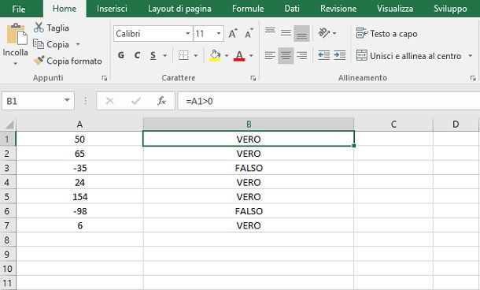Select cell with value 154
The width and height of the screenshot is (480, 290).
click(79, 197)
